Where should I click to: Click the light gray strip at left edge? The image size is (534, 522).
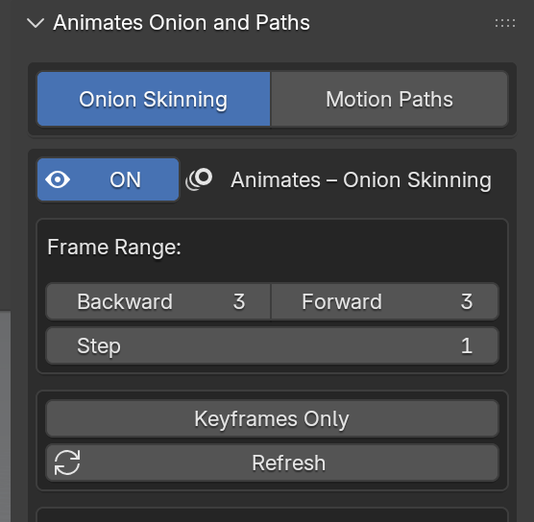[x=5, y=416]
